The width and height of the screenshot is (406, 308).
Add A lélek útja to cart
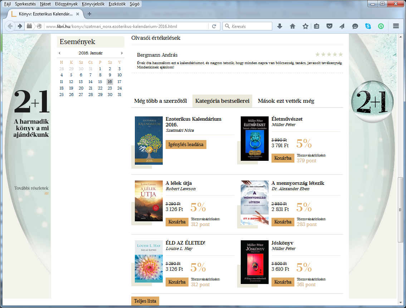(177, 222)
